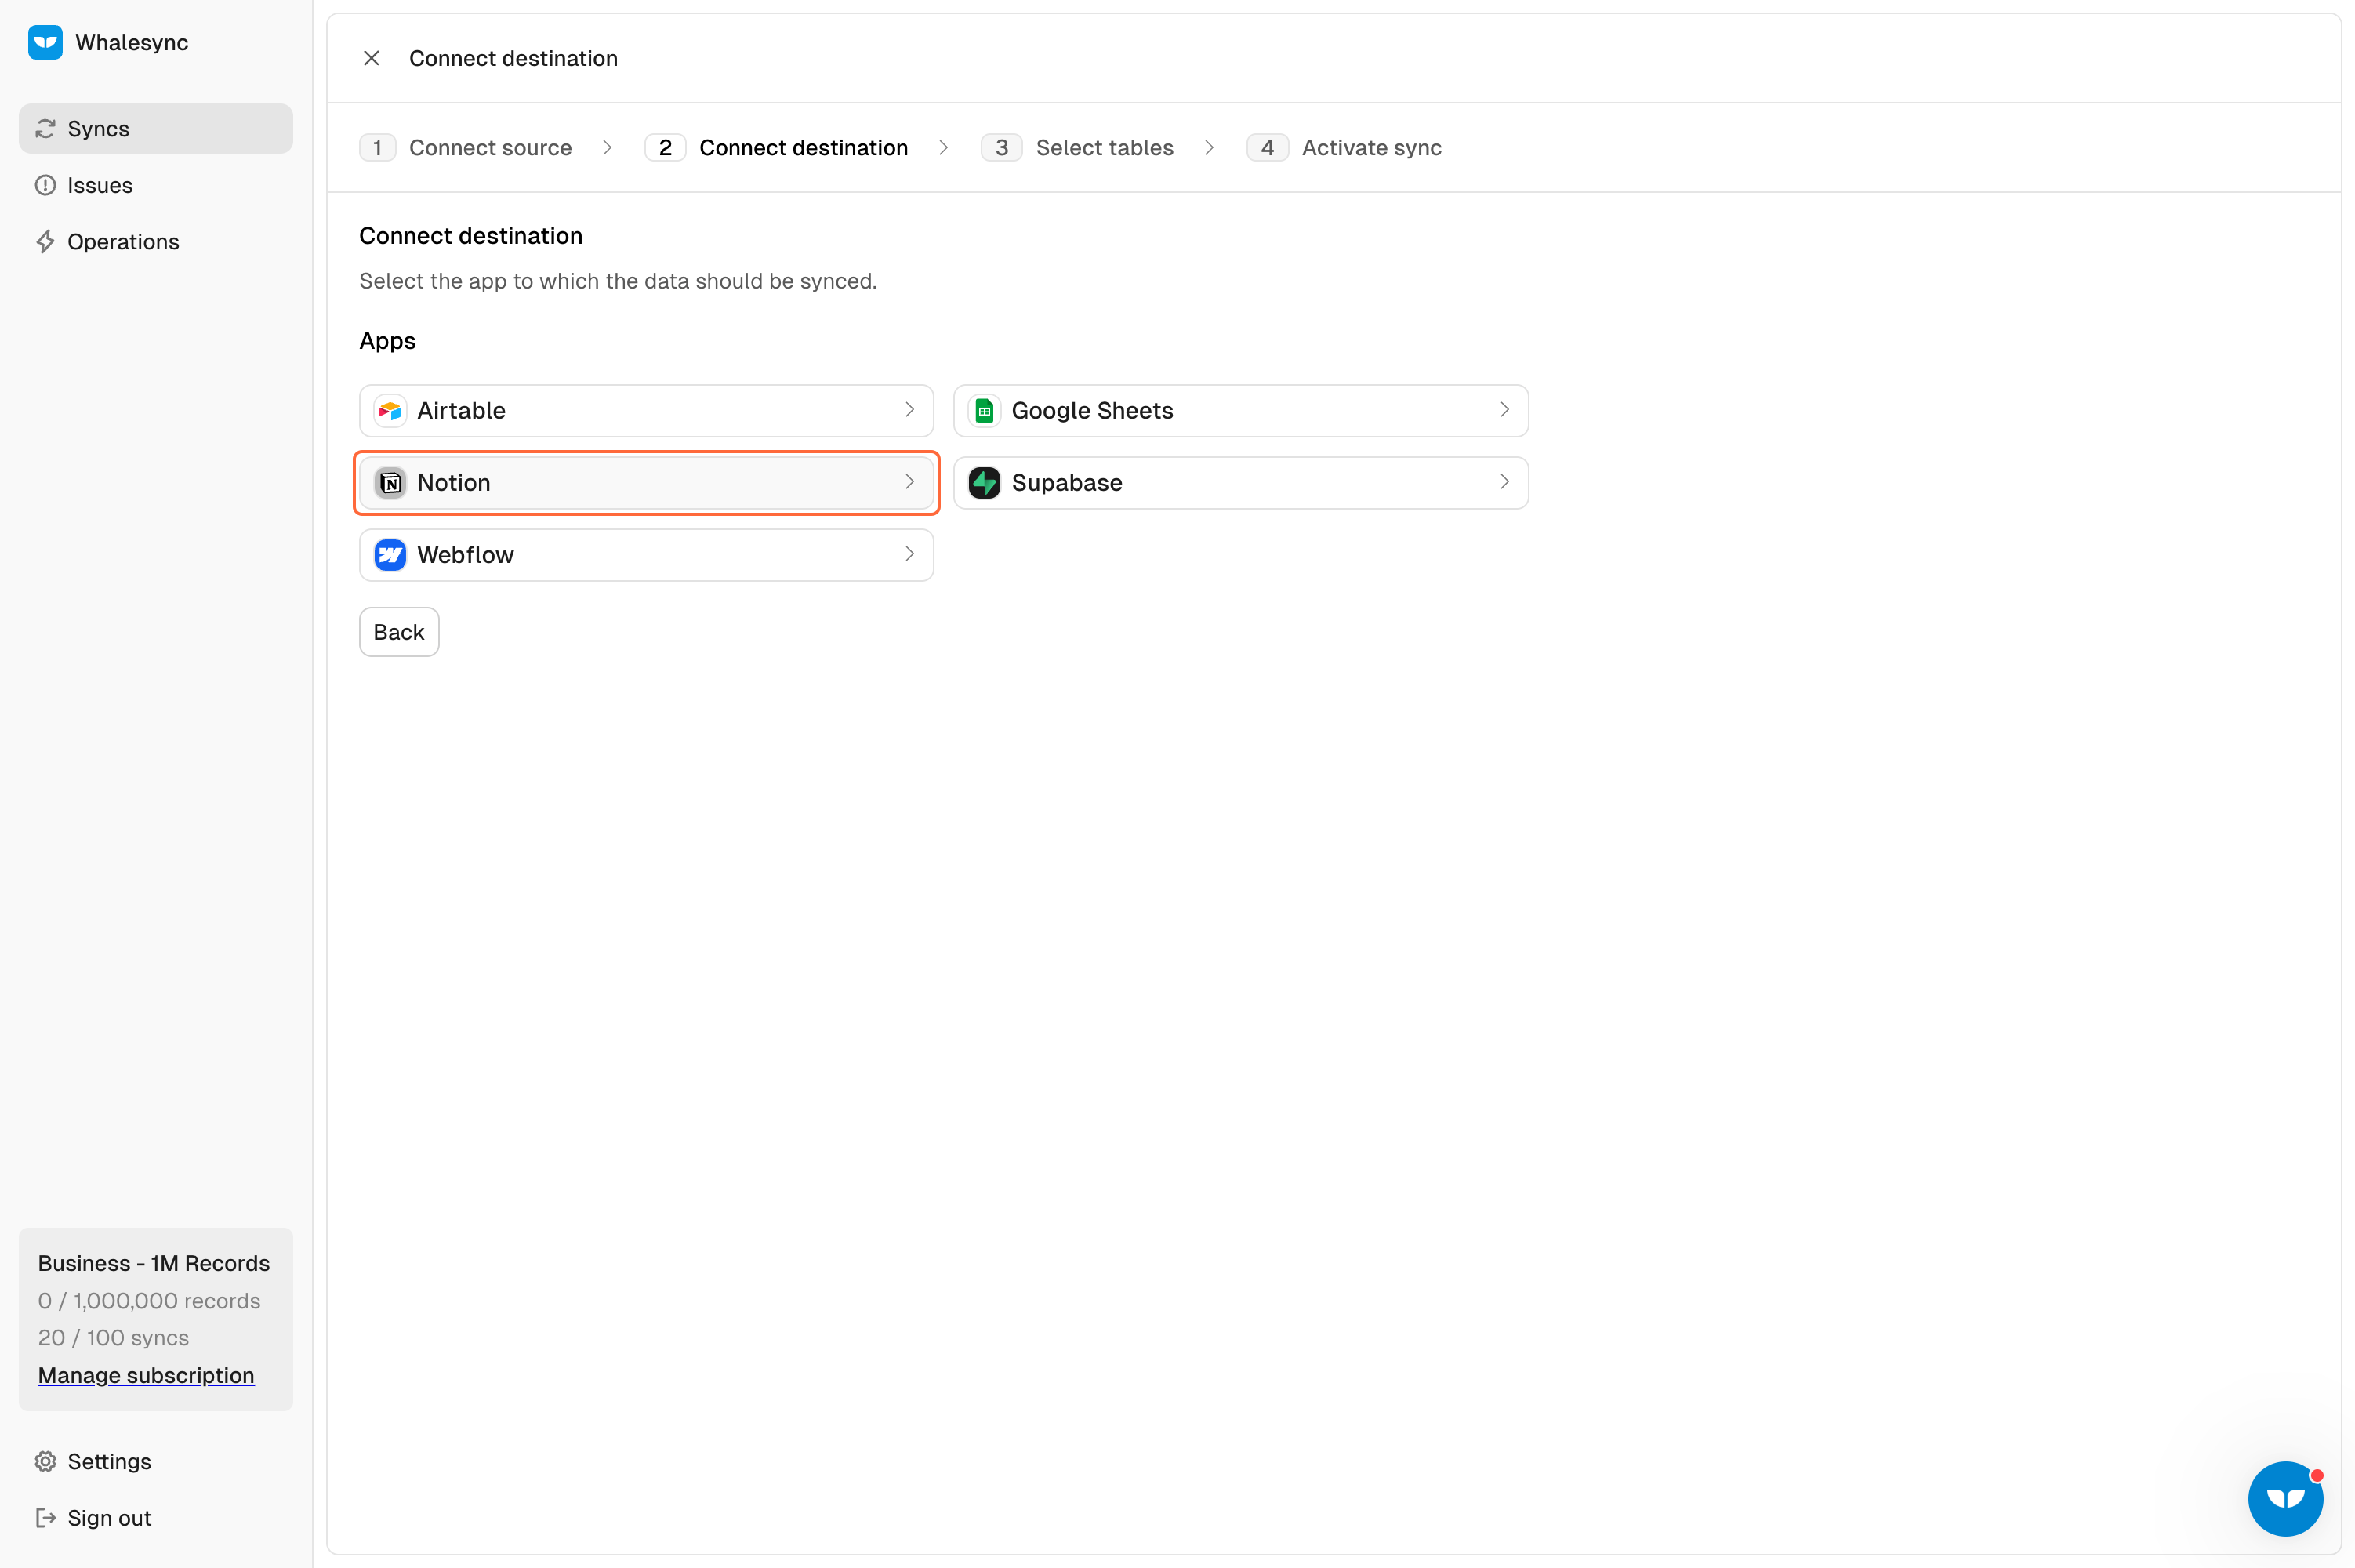Click the chevron after Select tables step
Viewport: 2355px width, 1568px height.
tap(1209, 148)
